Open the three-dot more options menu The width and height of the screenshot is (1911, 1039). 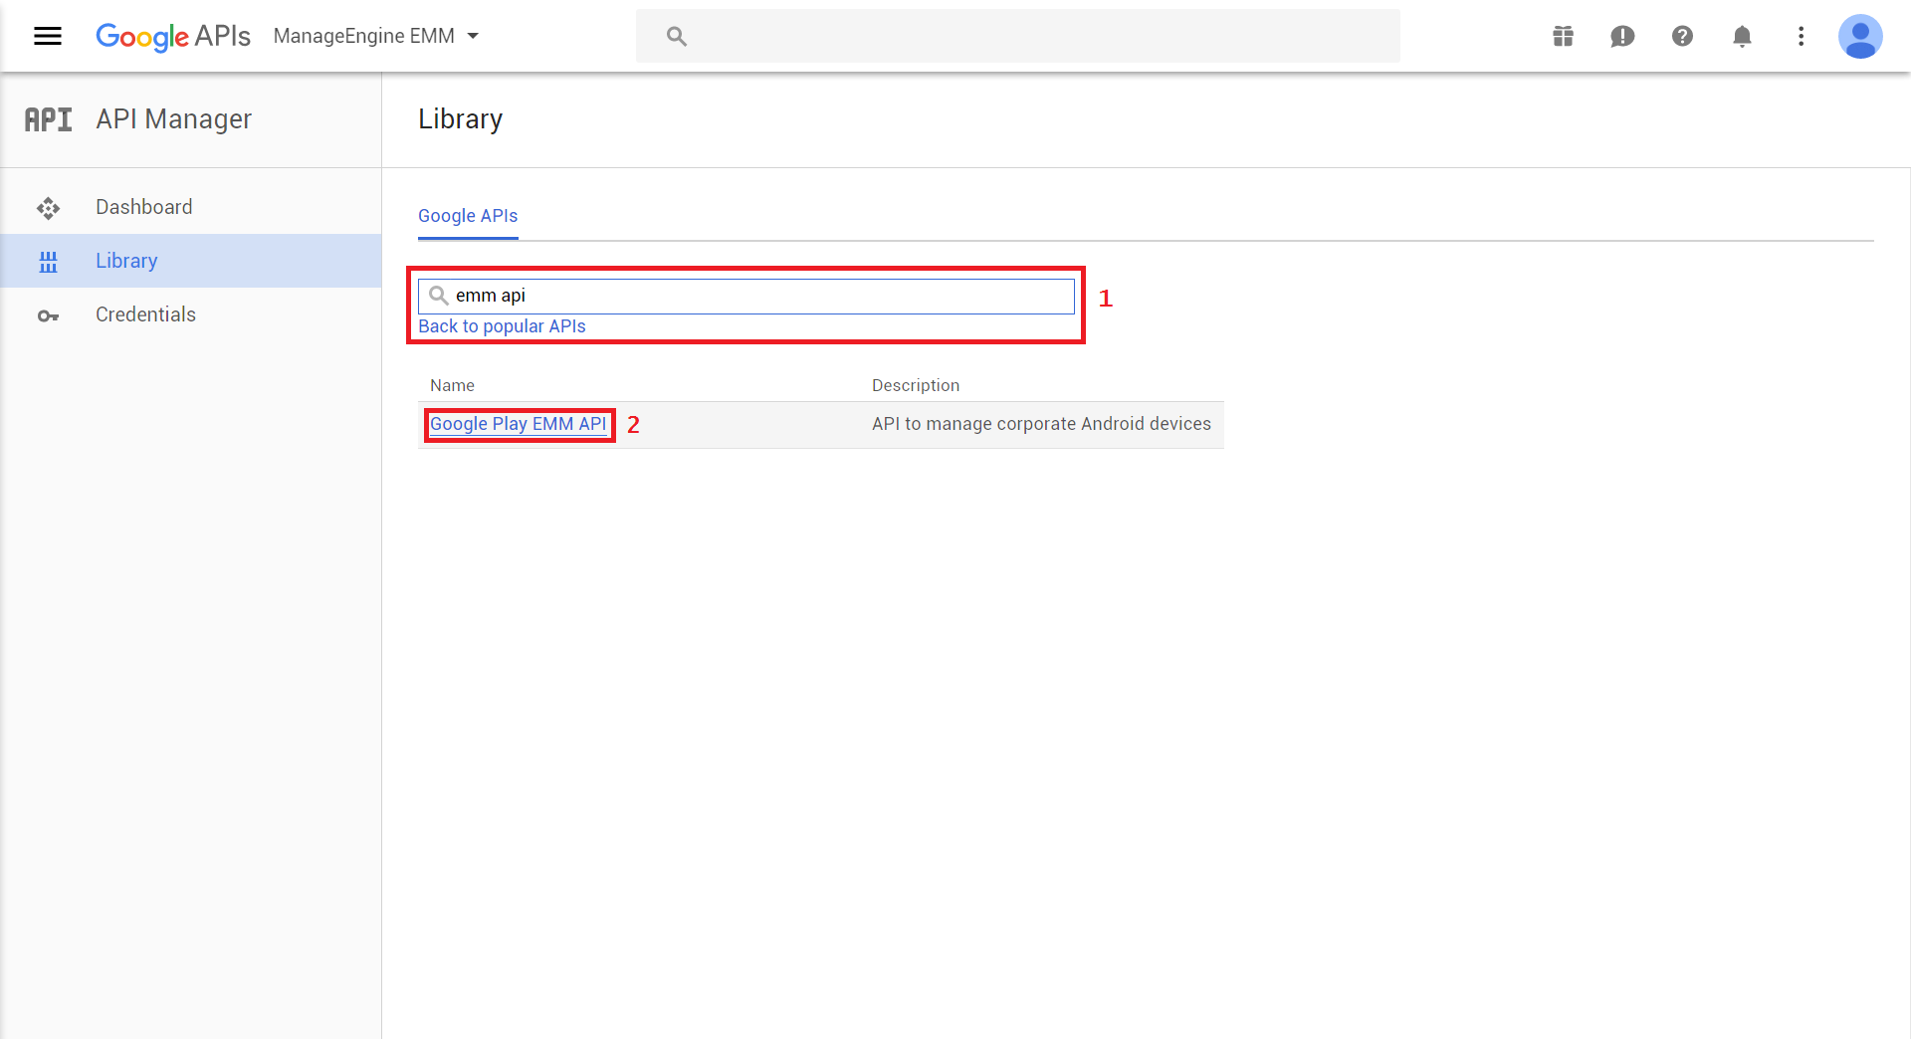point(1801,37)
